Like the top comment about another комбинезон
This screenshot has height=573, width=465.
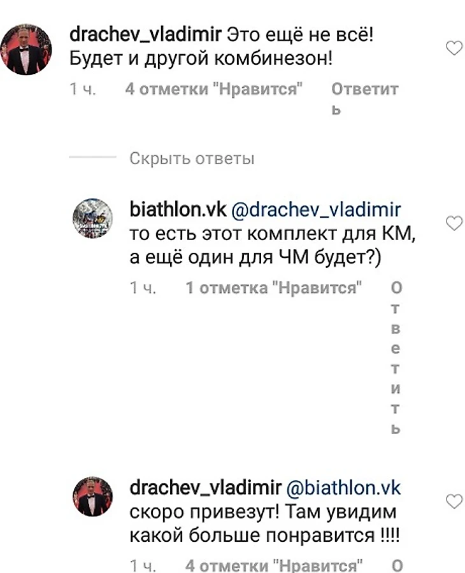tap(454, 48)
